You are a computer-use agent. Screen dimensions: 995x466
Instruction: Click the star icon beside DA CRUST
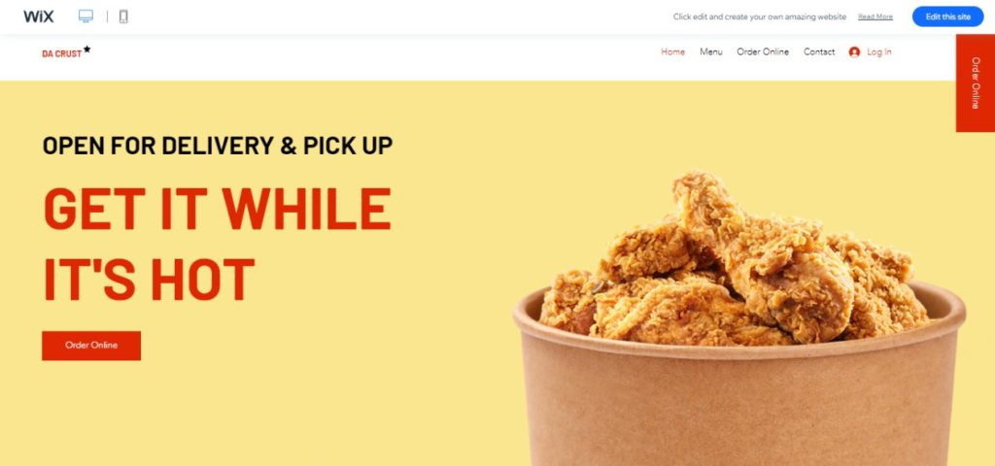[x=86, y=49]
